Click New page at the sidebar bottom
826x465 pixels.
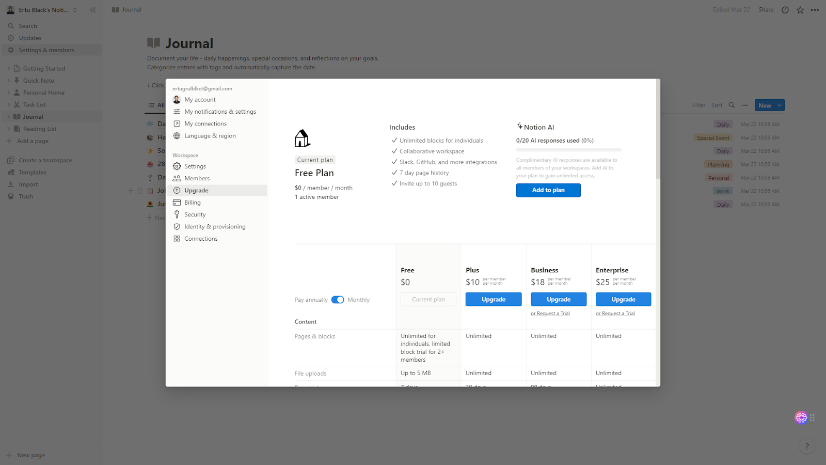coord(51,455)
